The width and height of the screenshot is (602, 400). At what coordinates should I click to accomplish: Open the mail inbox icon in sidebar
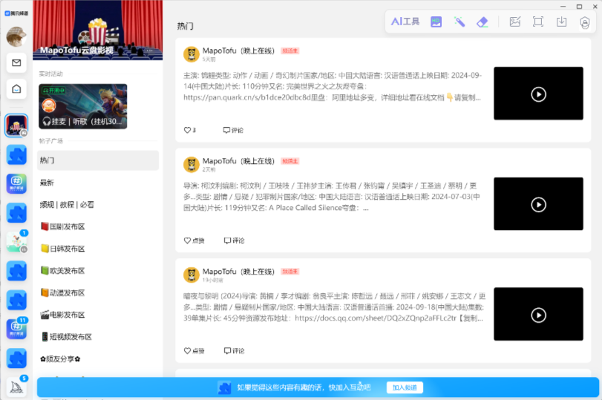pyautogui.click(x=16, y=62)
